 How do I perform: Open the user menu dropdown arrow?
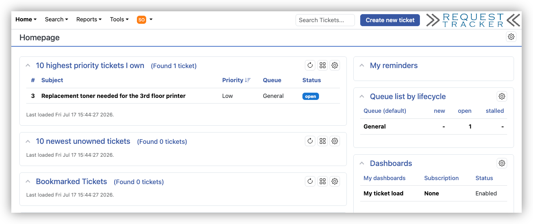[151, 20]
